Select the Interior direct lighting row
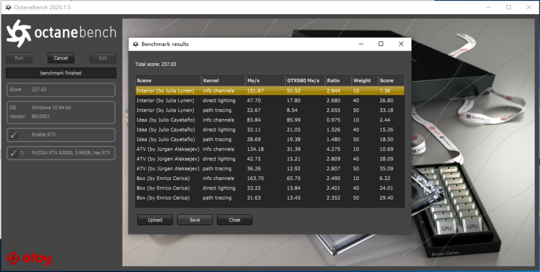The width and height of the screenshot is (540, 272). [269, 100]
